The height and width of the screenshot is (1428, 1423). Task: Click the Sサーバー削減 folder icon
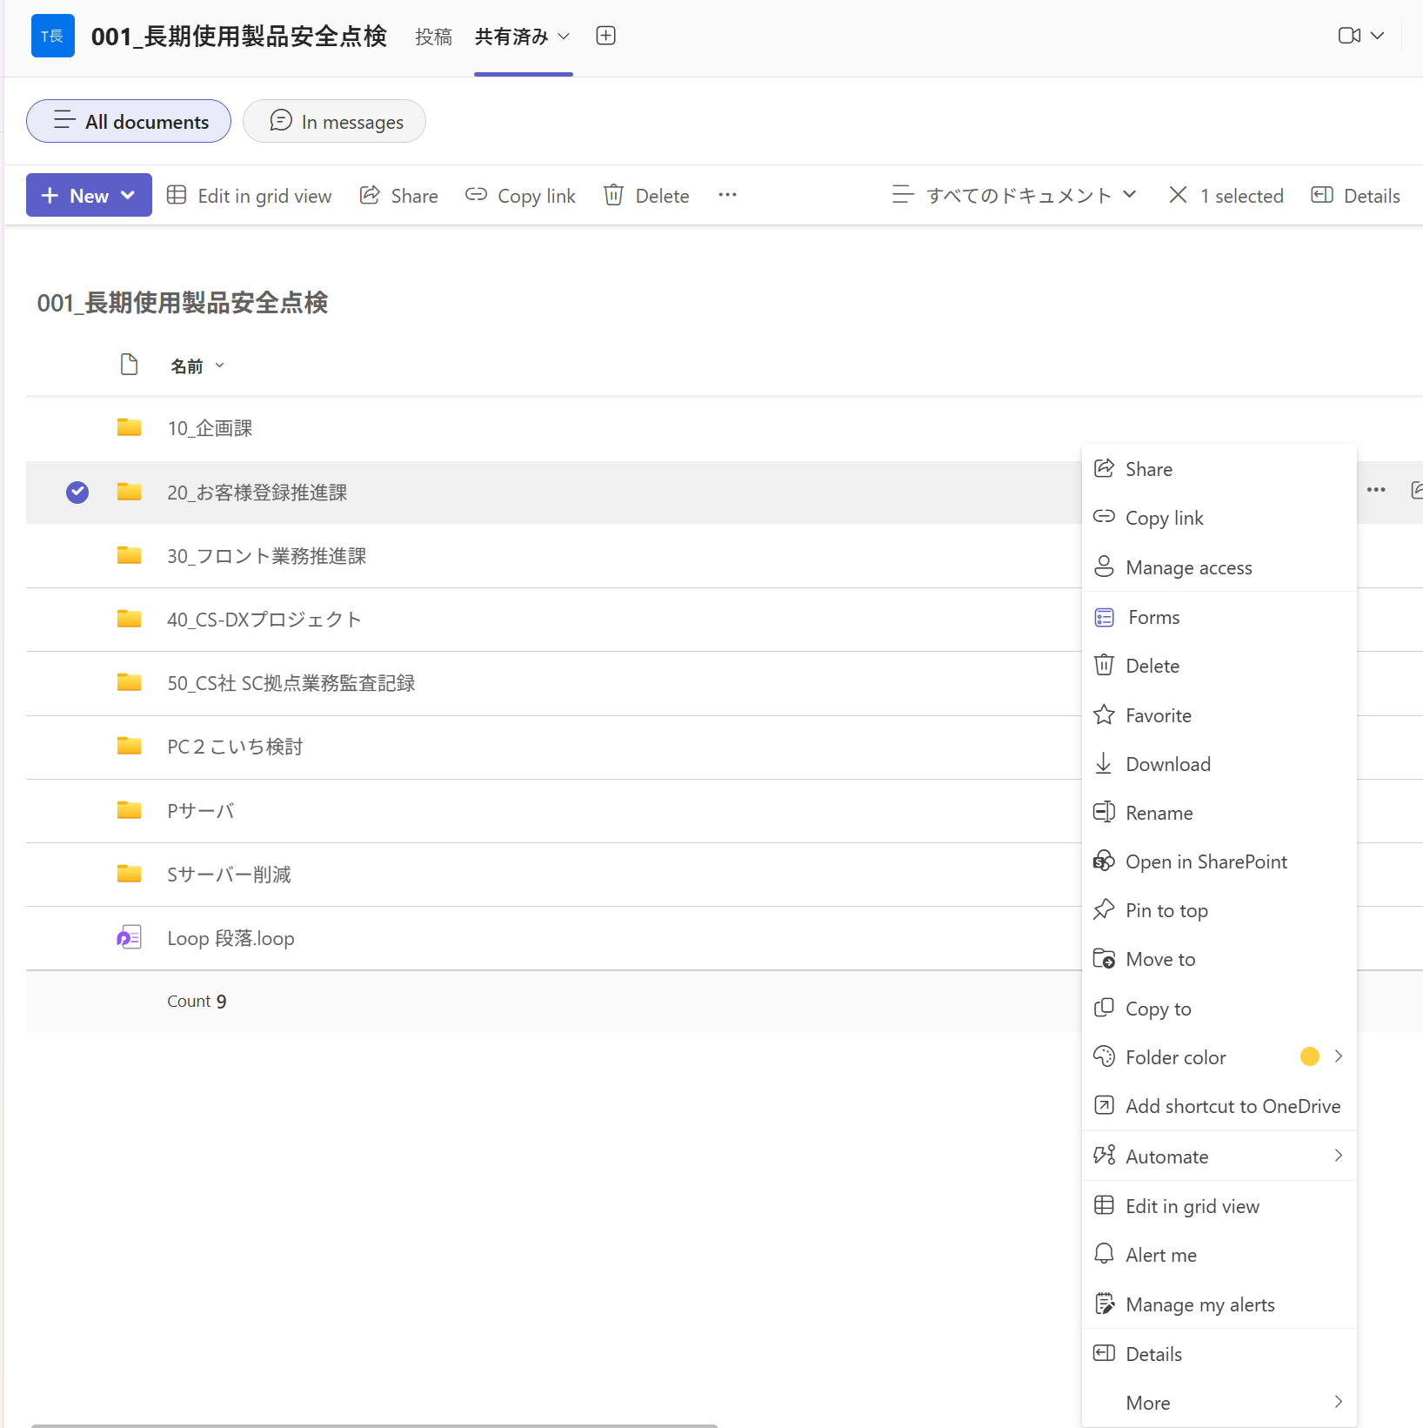[x=130, y=874]
